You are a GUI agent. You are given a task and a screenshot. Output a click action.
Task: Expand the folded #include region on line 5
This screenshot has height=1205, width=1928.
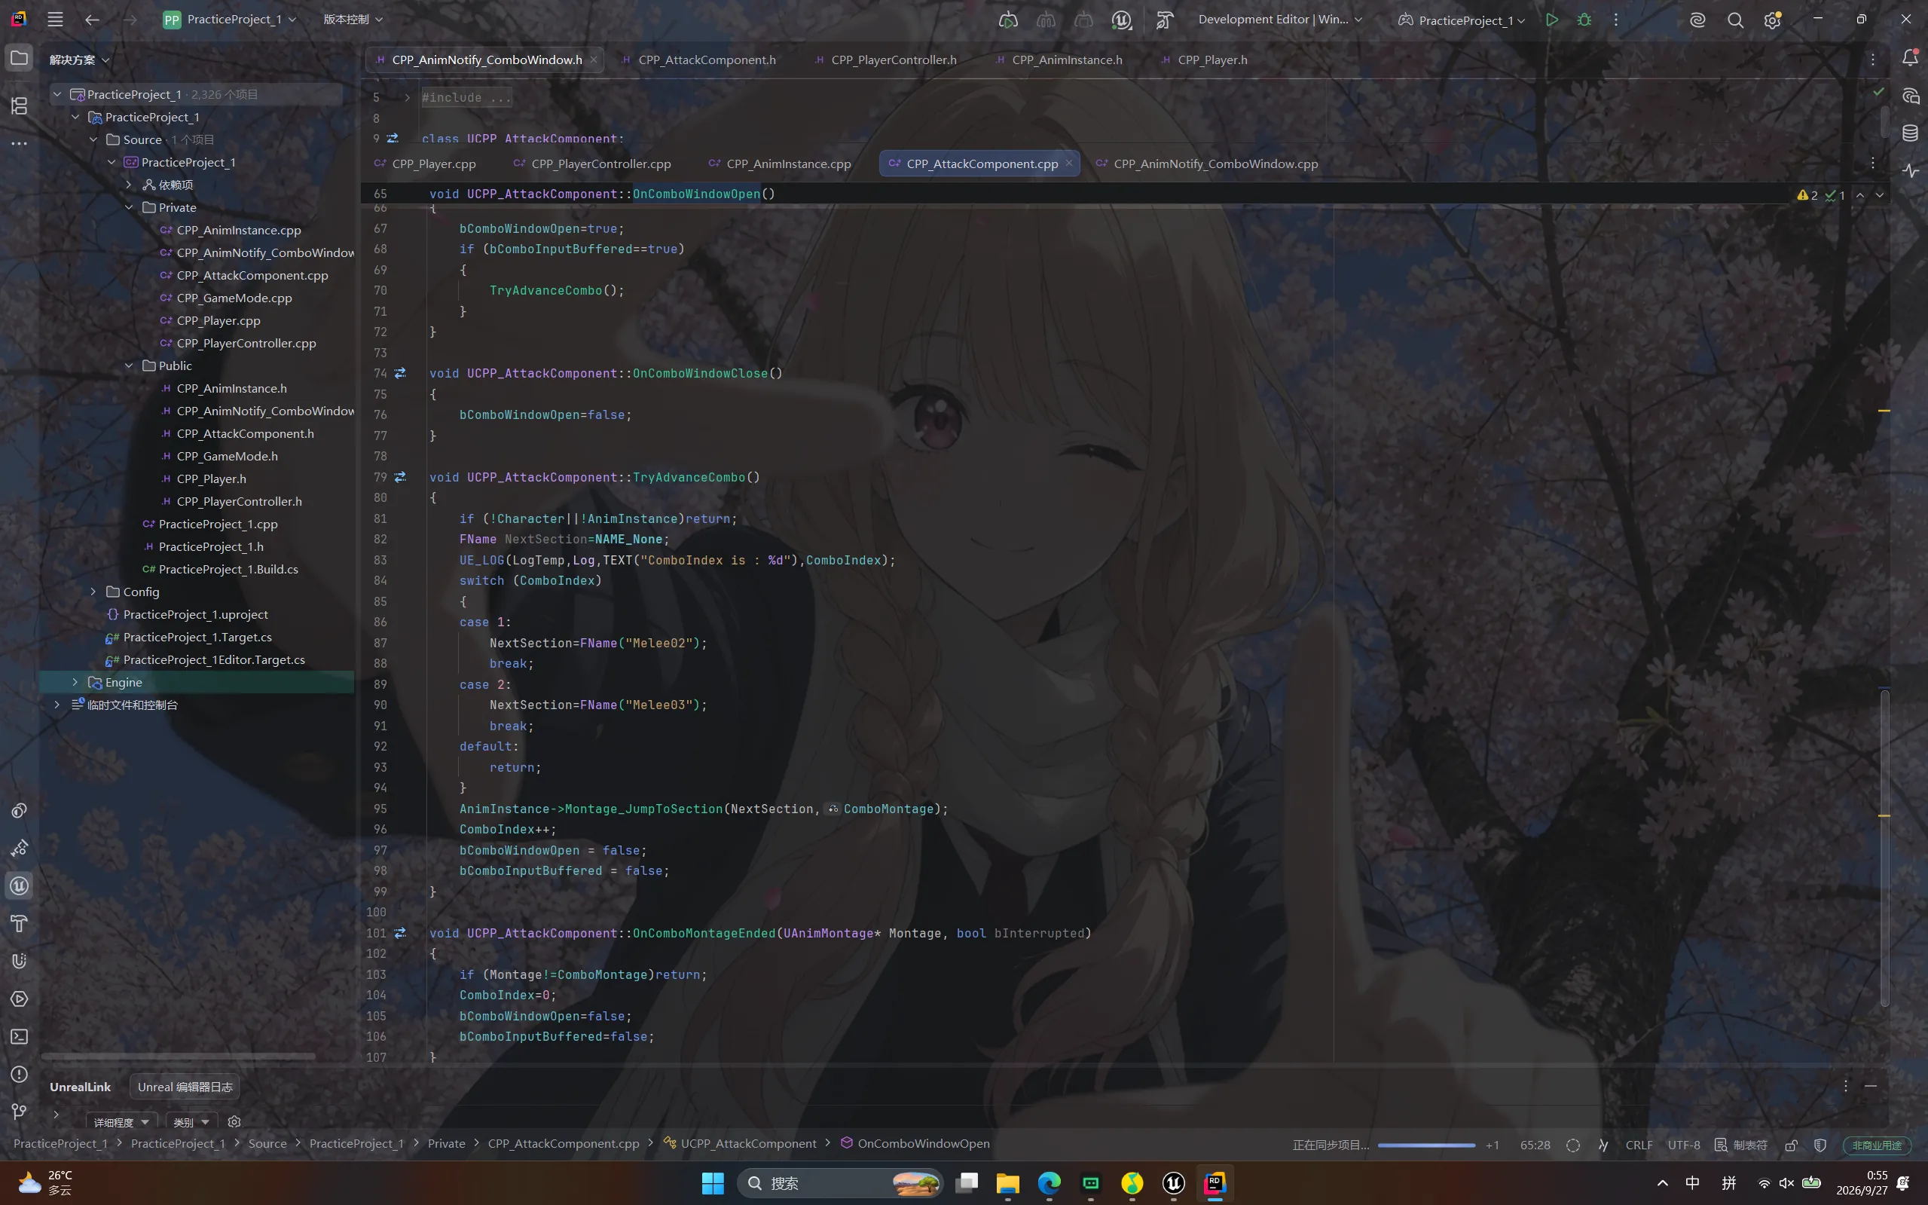[407, 97]
